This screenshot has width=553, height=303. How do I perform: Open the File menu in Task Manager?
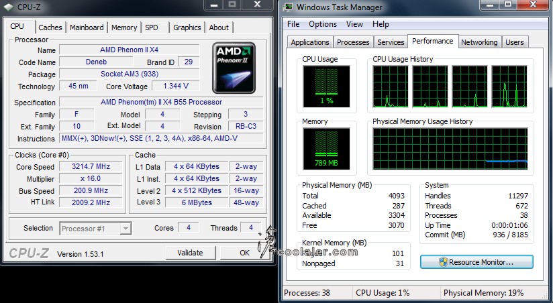pos(293,24)
